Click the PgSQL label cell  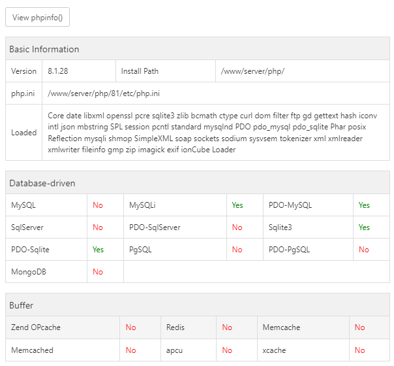[x=140, y=250]
